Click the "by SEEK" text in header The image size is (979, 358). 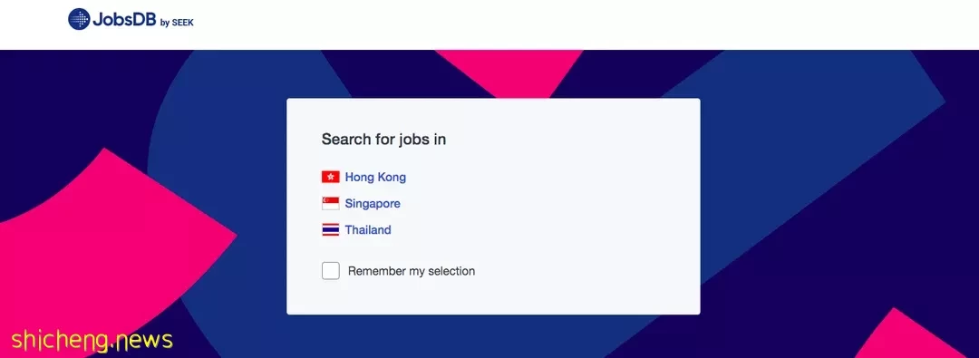click(178, 24)
